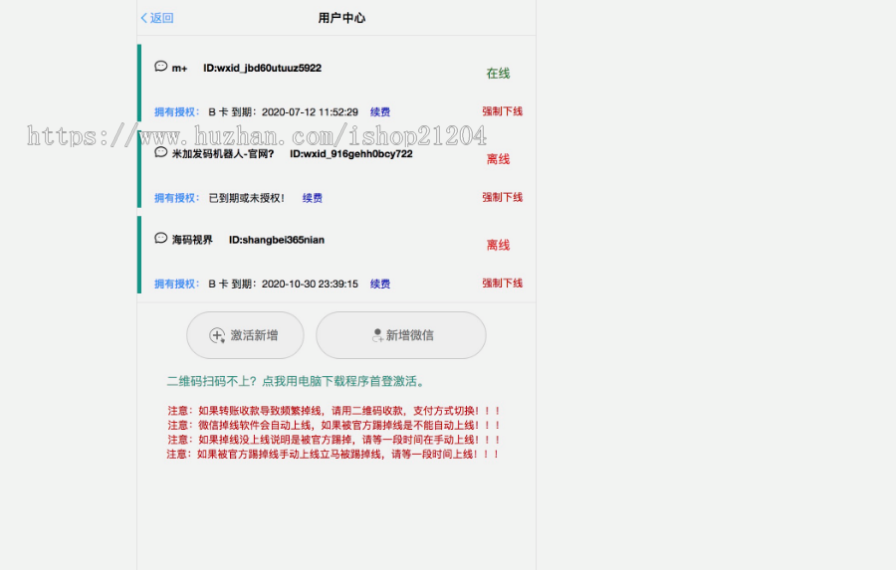
Task: Click the expiry date 2020-07-12 11:52:29
Action: (310, 112)
